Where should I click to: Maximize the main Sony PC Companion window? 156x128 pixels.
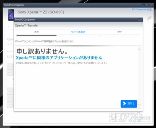coord(147,5)
